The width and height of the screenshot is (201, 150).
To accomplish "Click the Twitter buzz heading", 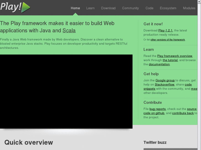I will click(155, 142).
